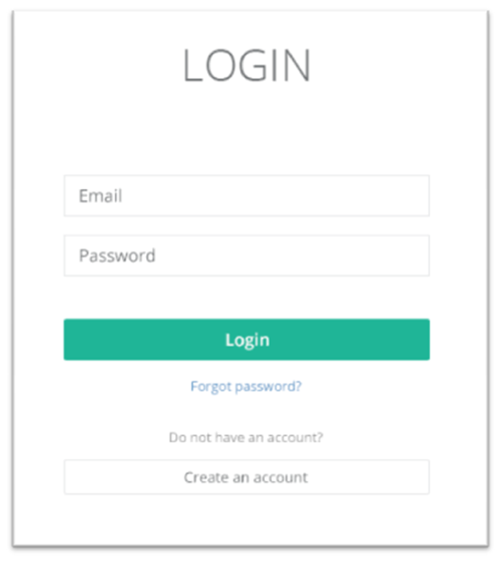Click the Password placeholder text
The image size is (501, 562).
pos(118,255)
